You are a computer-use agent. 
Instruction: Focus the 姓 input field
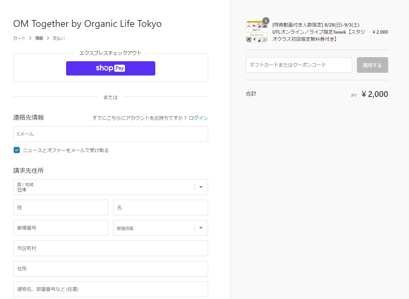coord(61,207)
